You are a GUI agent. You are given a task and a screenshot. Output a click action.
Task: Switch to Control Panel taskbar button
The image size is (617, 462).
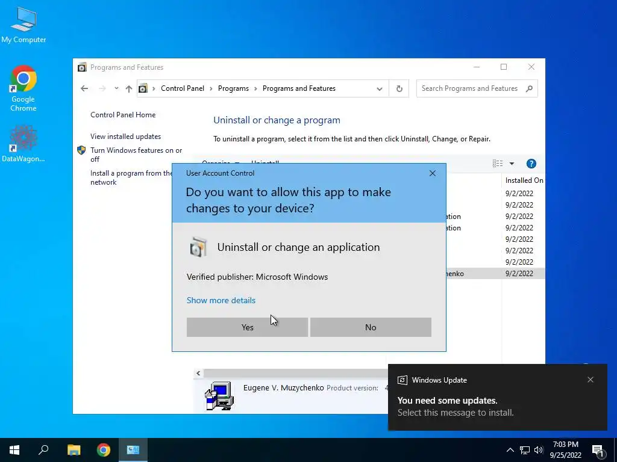133,450
